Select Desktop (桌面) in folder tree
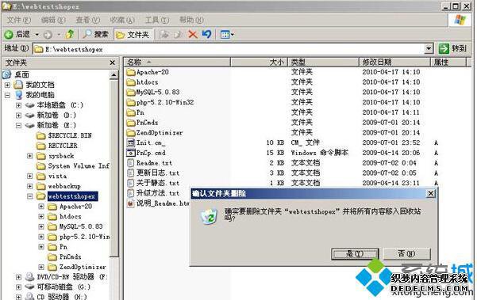This screenshot has width=477, height=300. pos(22,74)
